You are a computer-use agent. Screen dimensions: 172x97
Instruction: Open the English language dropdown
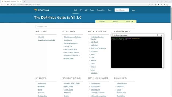tap(116, 22)
